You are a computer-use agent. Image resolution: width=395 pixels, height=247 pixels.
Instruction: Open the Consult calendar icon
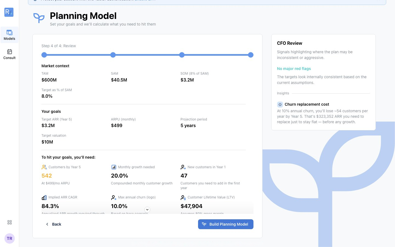10,52
